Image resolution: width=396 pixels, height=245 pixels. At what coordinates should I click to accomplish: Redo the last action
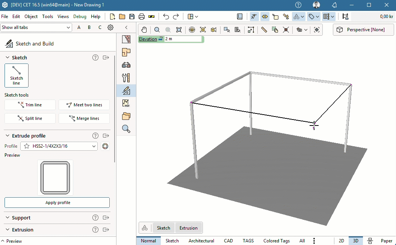[x=176, y=17]
